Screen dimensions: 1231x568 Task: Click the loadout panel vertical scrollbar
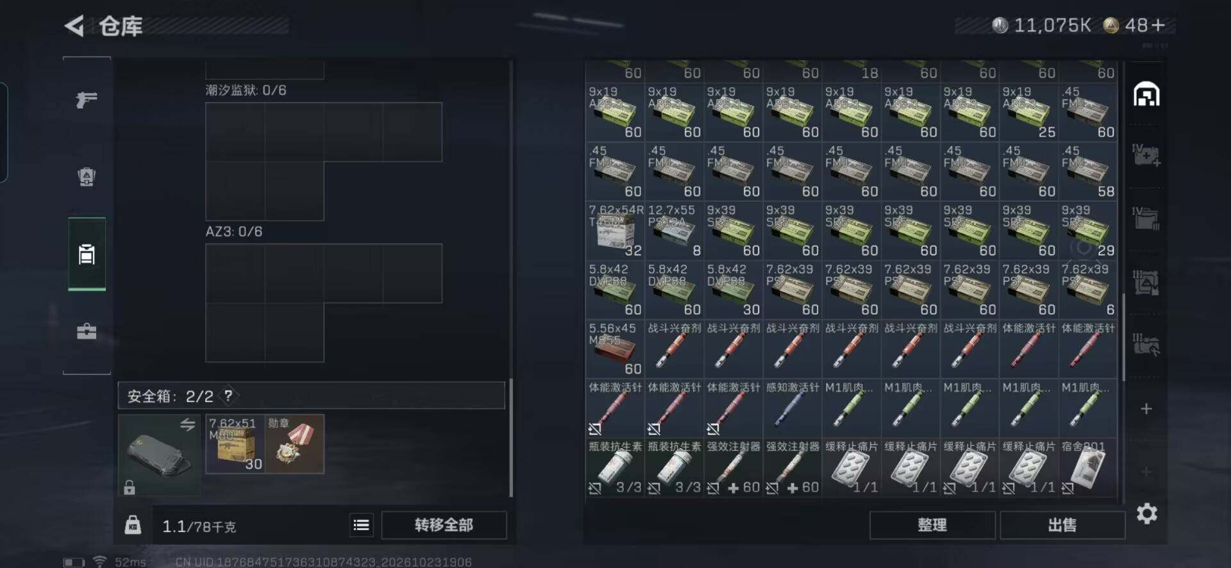click(x=511, y=437)
